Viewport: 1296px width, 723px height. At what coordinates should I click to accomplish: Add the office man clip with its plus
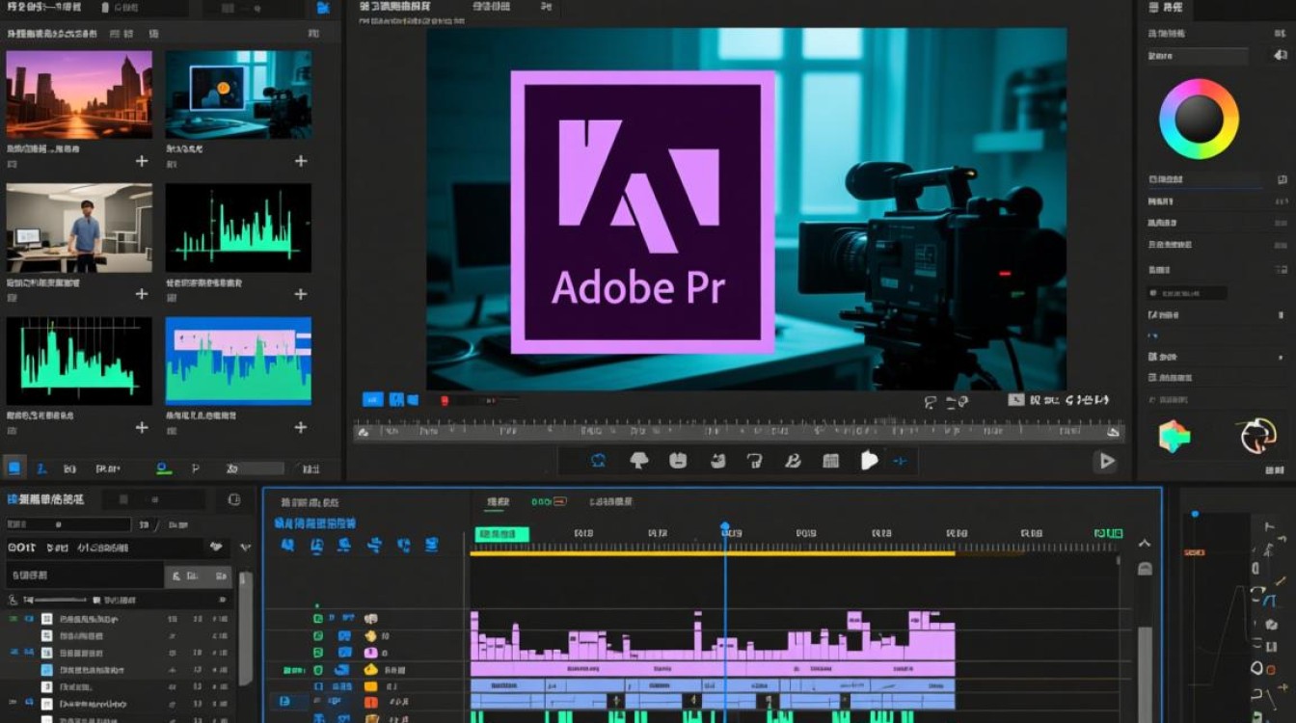[142, 294]
